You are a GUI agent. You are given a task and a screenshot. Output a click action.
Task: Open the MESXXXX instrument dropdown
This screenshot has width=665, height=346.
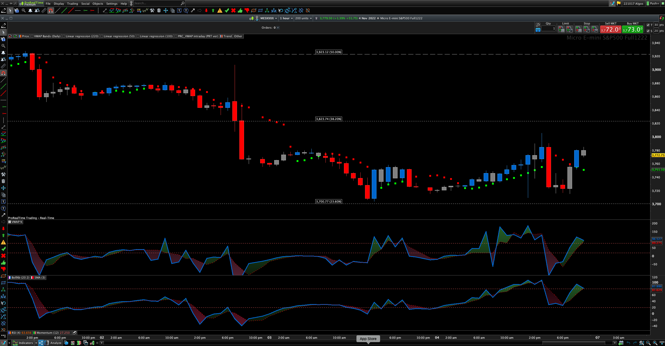(x=268, y=18)
